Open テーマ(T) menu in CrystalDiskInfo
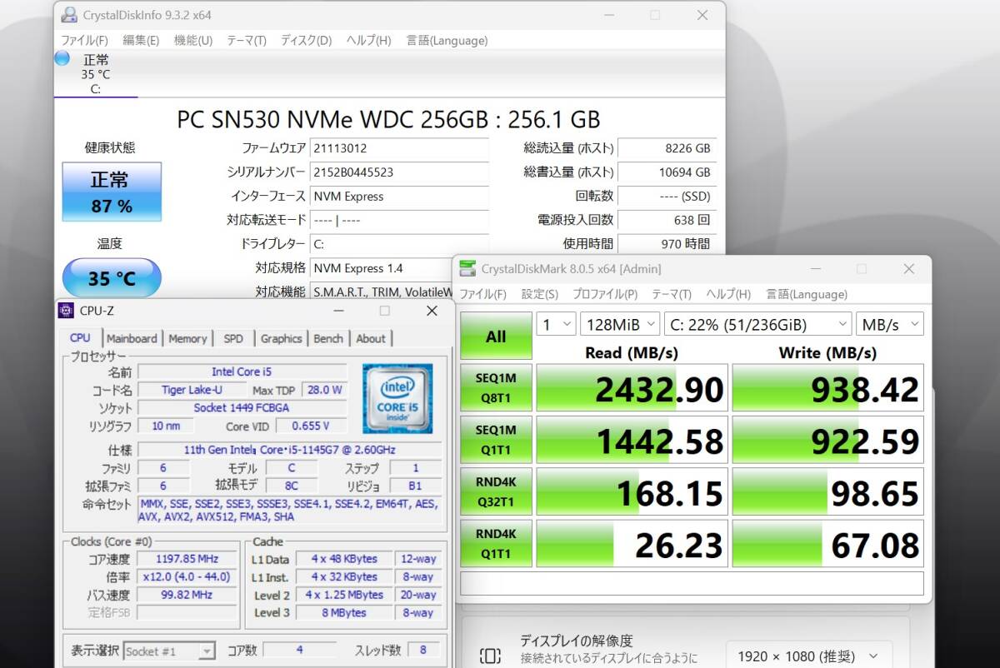Viewport: 1000px width, 668px height. [x=247, y=40]
